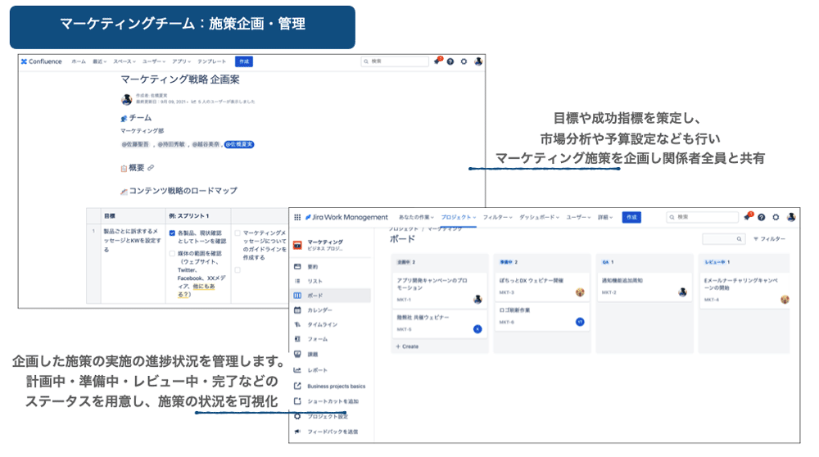Screen dimensions: 819x457
Task: Check the 媒体の範囲を確認 task checkbox
Action: [172, 253]
